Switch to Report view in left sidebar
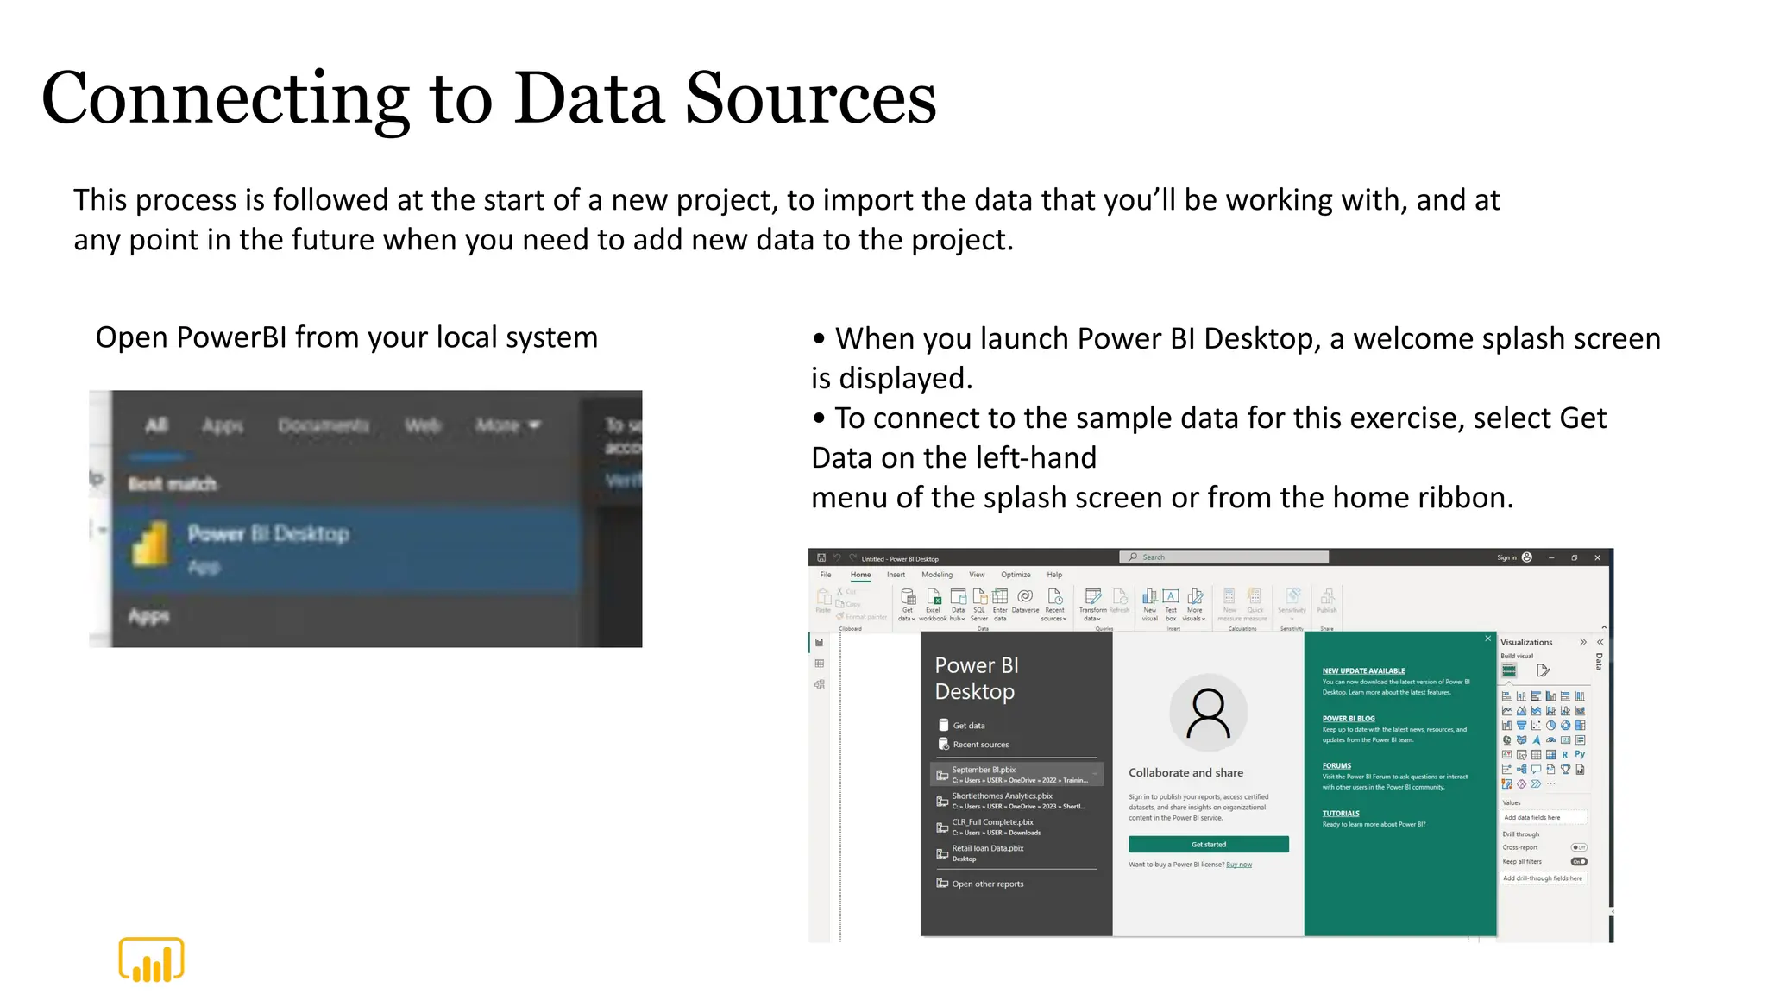 819,643
